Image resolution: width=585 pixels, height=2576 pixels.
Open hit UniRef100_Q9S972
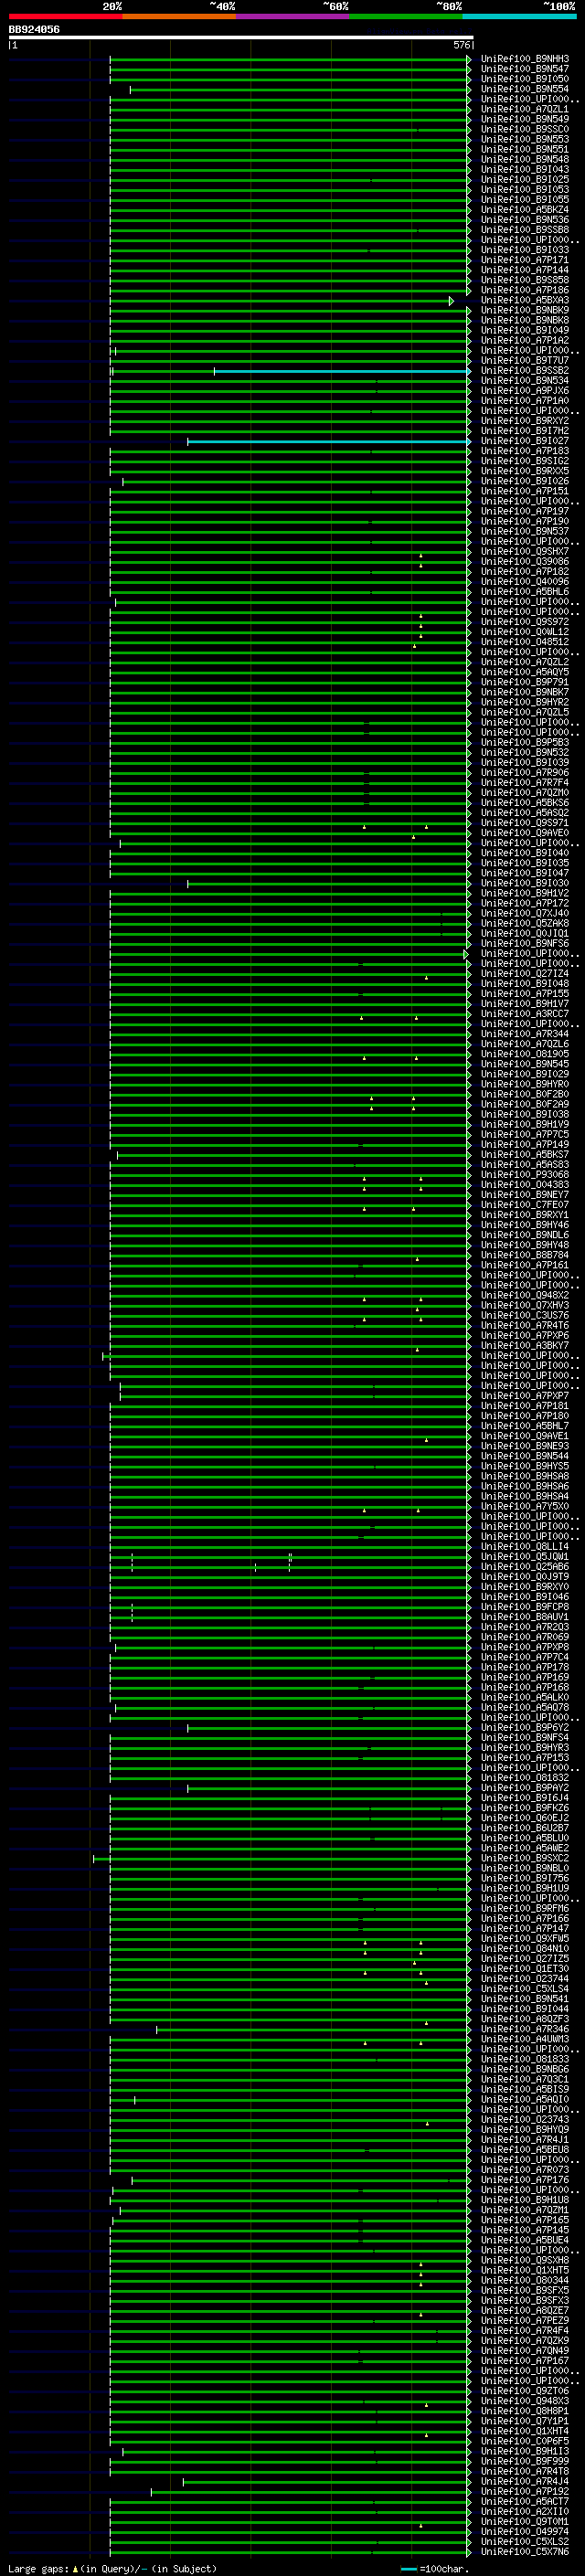525,622
